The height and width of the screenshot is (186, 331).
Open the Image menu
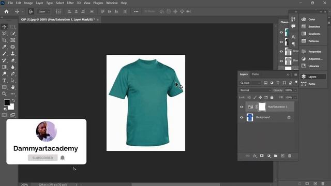pos(28,3)
